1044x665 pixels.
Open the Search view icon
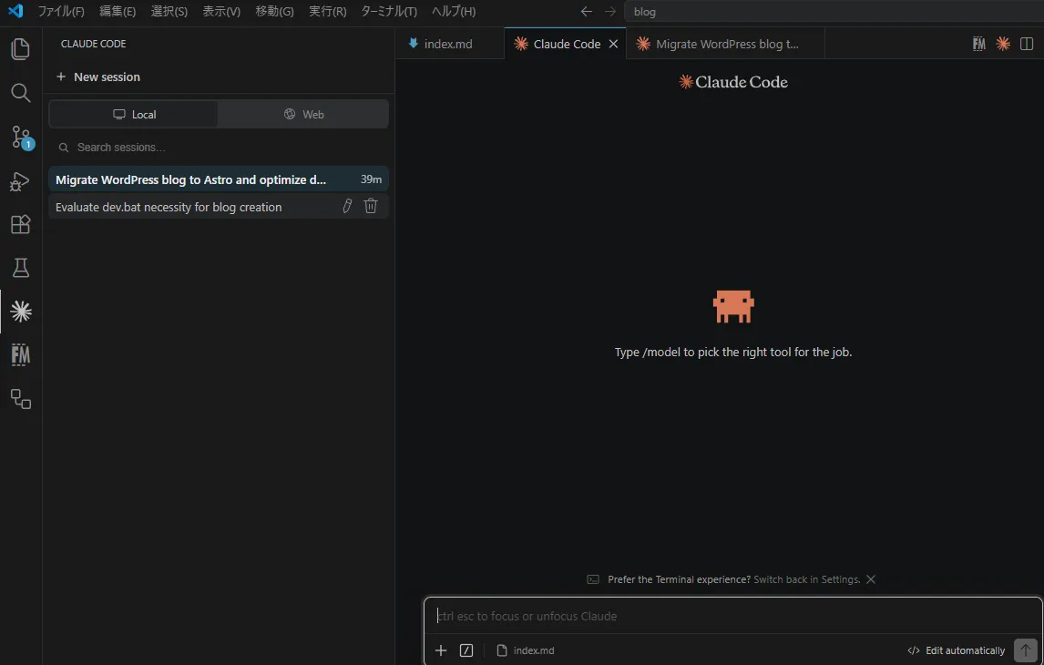pyautogui.click(x=20, y=93)
